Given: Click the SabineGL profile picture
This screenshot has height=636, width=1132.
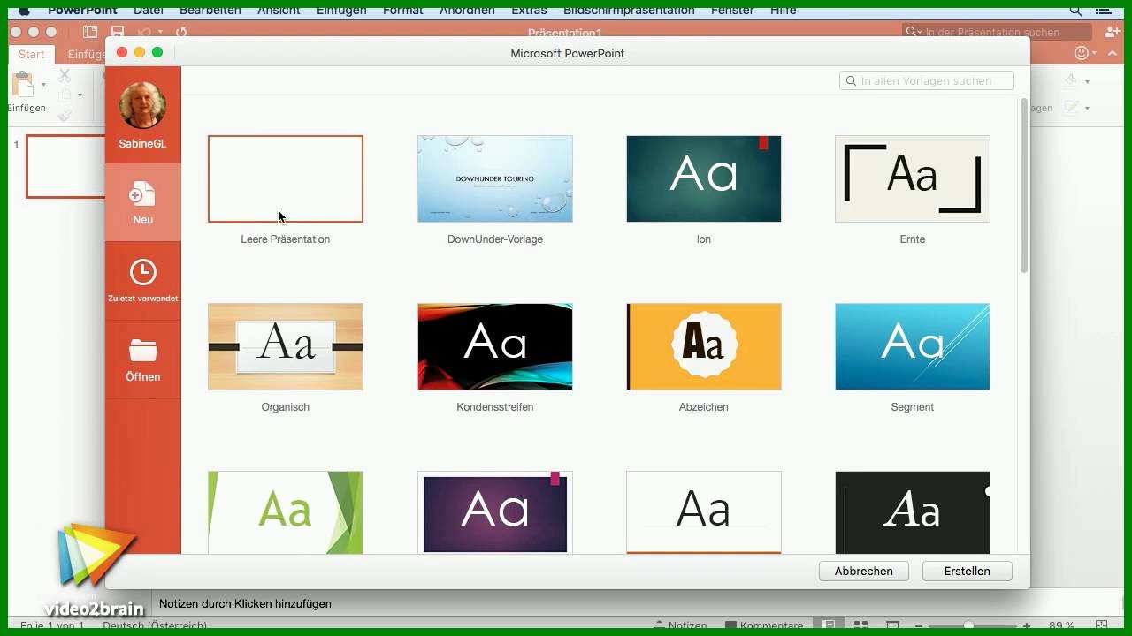Looking at the screenshot, I should pyautogui.click(x=142, y=106).
